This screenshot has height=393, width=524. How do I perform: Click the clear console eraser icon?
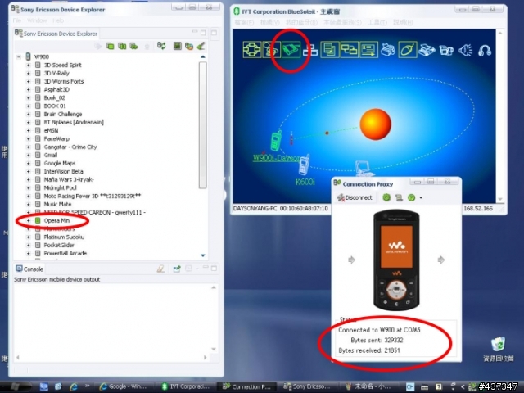pos(160,269)
